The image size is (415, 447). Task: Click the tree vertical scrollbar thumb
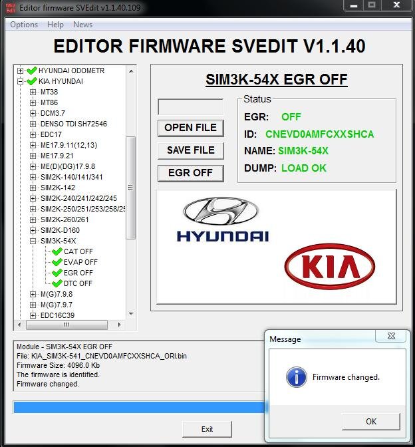[131, 188]
